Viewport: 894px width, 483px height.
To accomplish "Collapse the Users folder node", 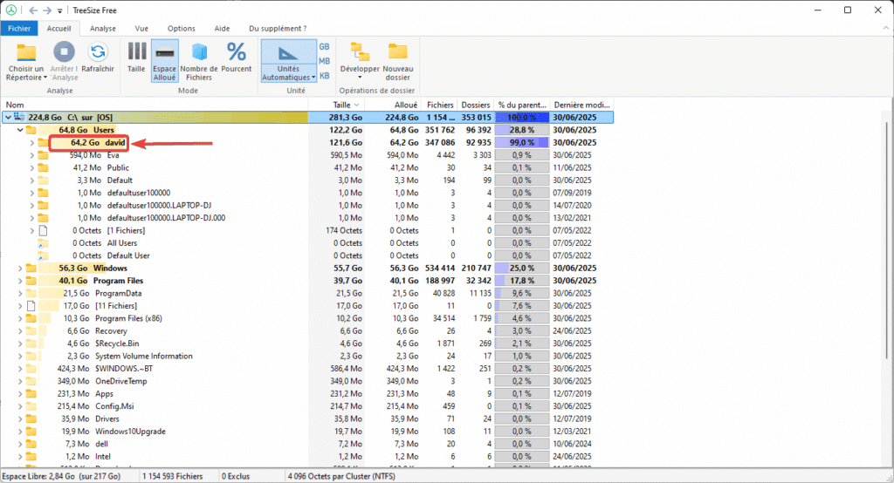I will tap(20, 130).
